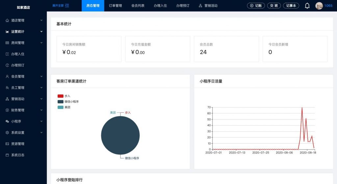Open 办理入住 in top navigation

(x=160, y=6)
